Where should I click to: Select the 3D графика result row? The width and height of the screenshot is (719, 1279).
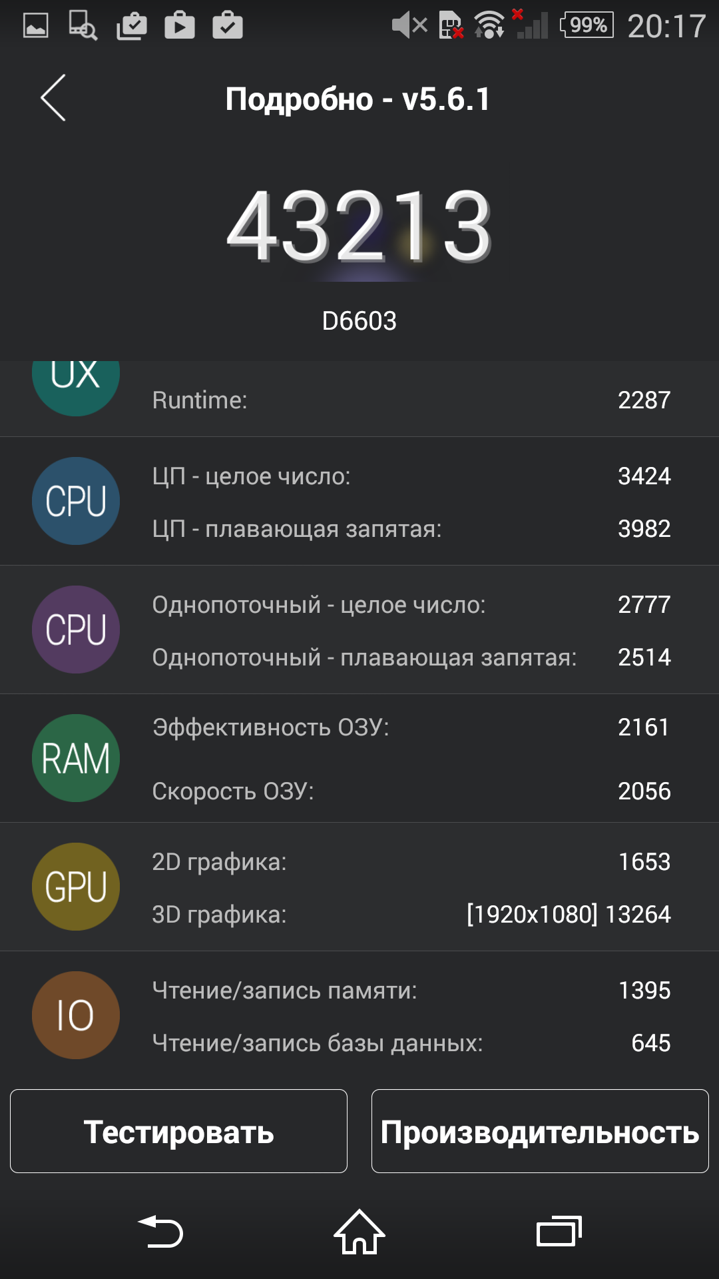[411, 914]
